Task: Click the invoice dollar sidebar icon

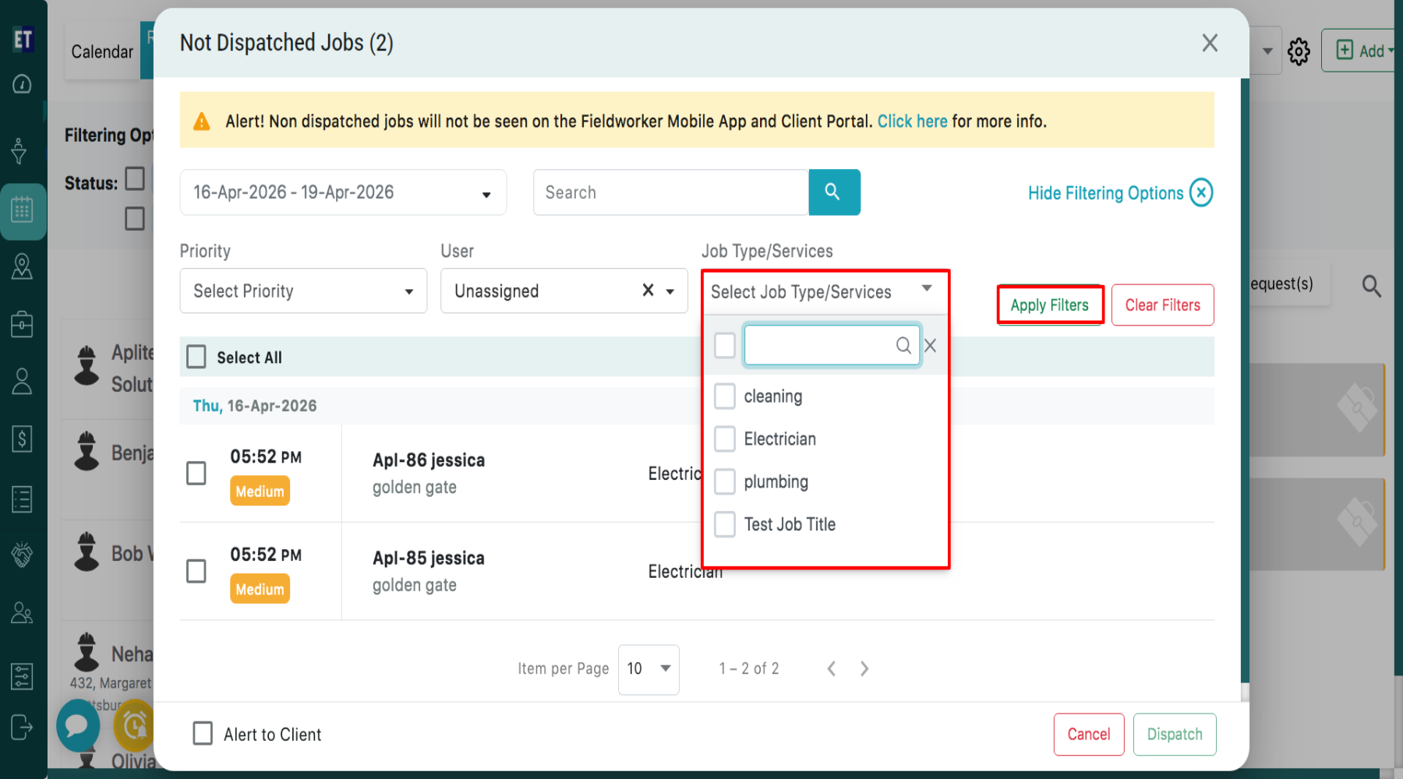Action: pyautogui.click(x=22, y=439)
